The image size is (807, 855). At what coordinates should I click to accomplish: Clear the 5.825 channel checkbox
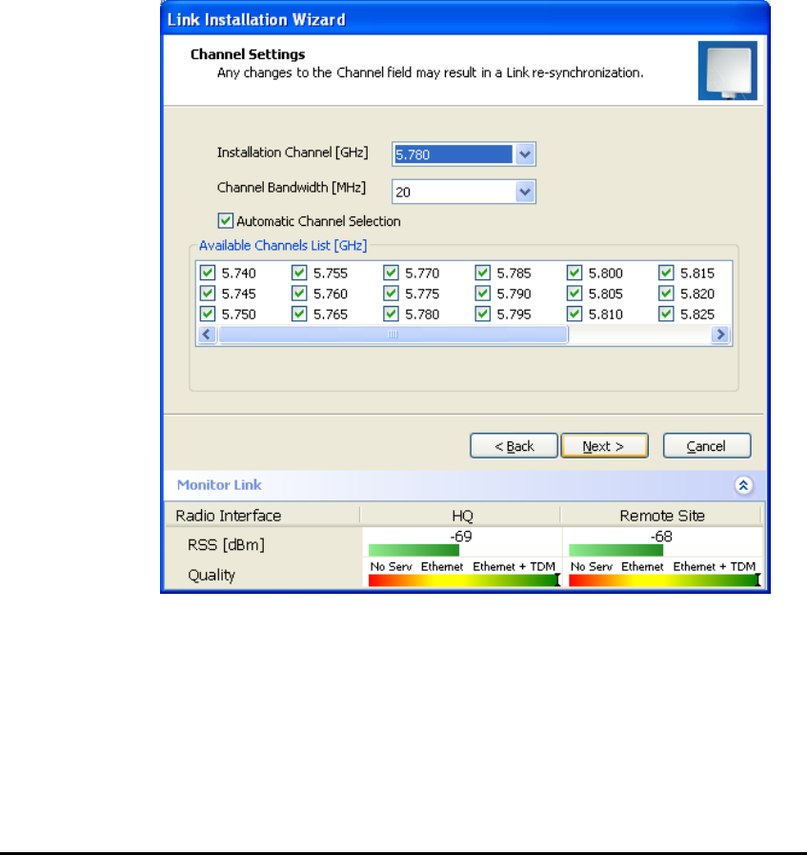666,315
